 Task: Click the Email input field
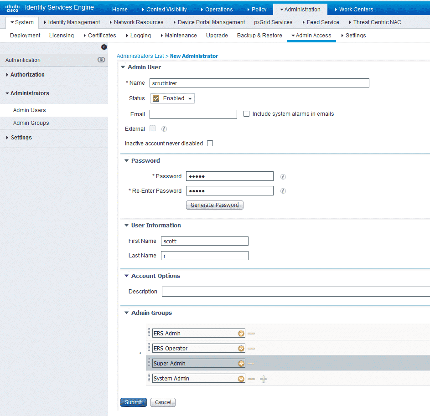coord(193,114)
